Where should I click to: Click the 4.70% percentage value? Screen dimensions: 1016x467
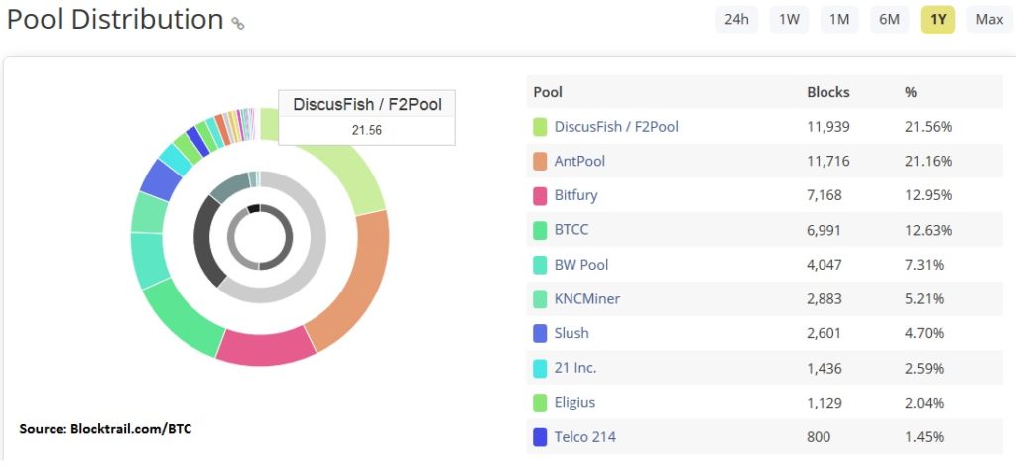pyautogui.click(x=924, y=333)
